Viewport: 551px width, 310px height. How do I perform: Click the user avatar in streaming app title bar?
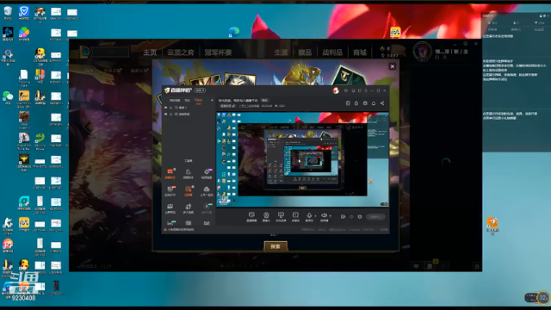(336, 90)
